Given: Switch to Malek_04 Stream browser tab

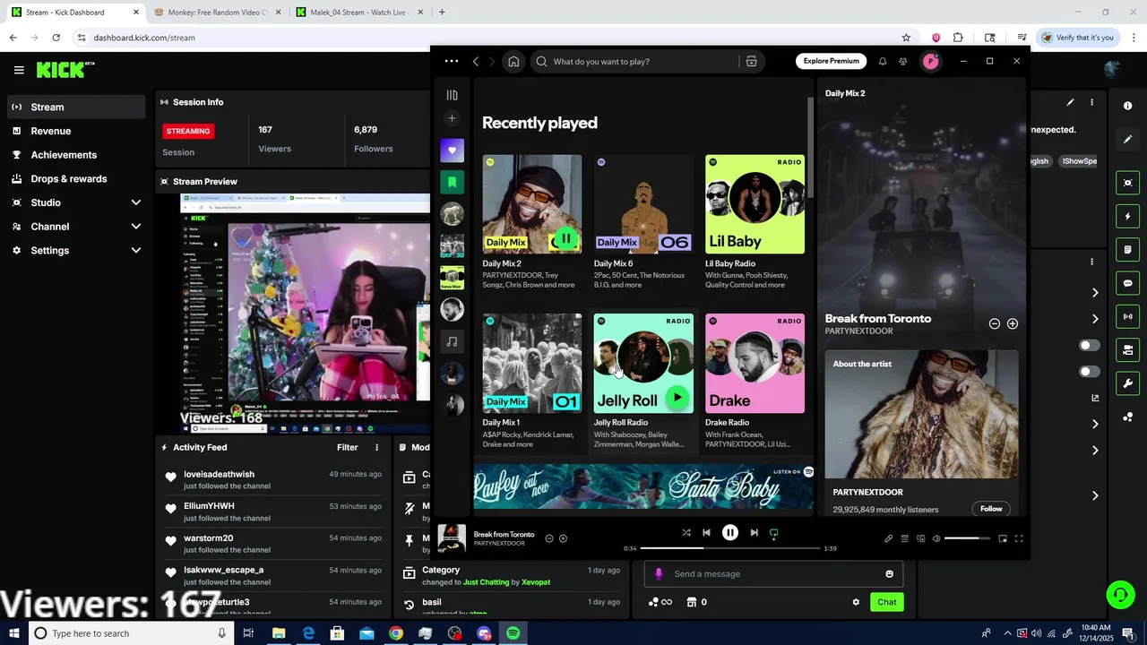Looking at the screenshot, I should 358,13.
